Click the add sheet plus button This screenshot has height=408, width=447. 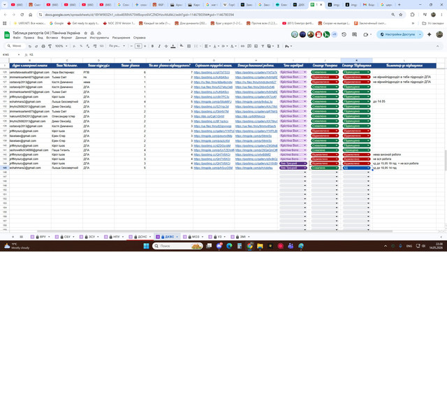[13, 237]
